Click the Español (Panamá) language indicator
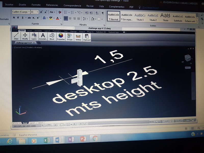 (27, 135)
